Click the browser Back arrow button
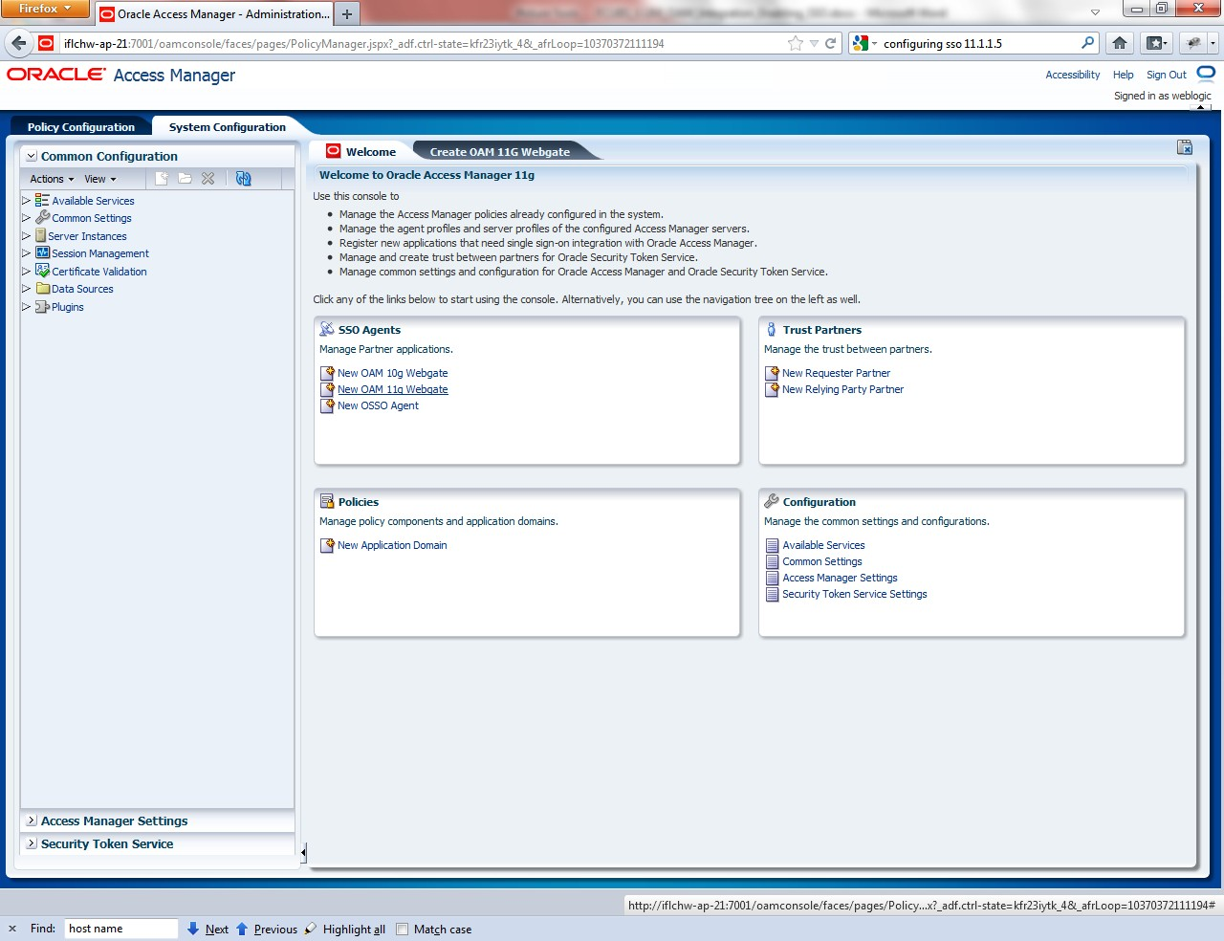The height and width of the screenshot is (941, 1224). click(x=18, y=43)
